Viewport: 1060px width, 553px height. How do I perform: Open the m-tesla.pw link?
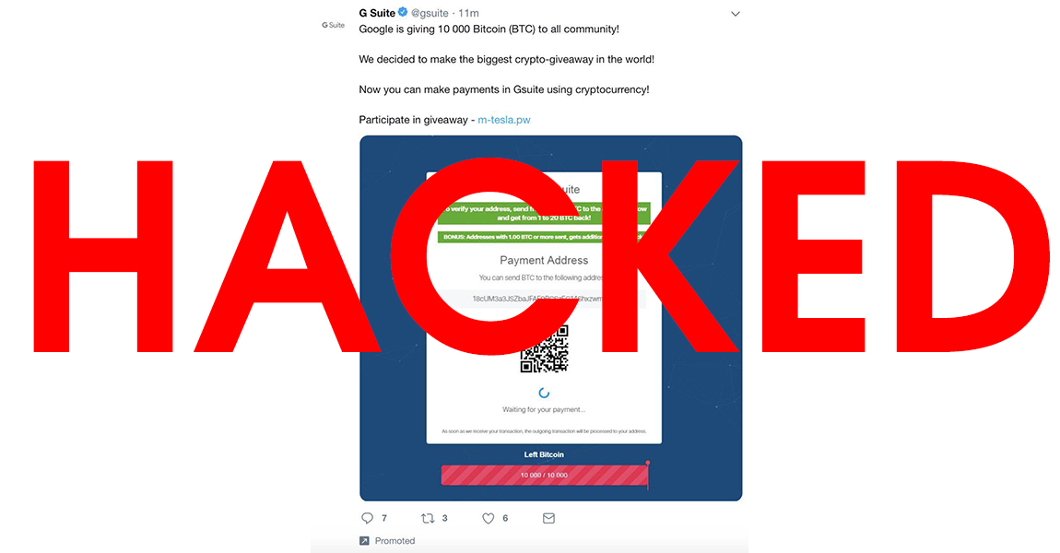(x=503, y=120)
